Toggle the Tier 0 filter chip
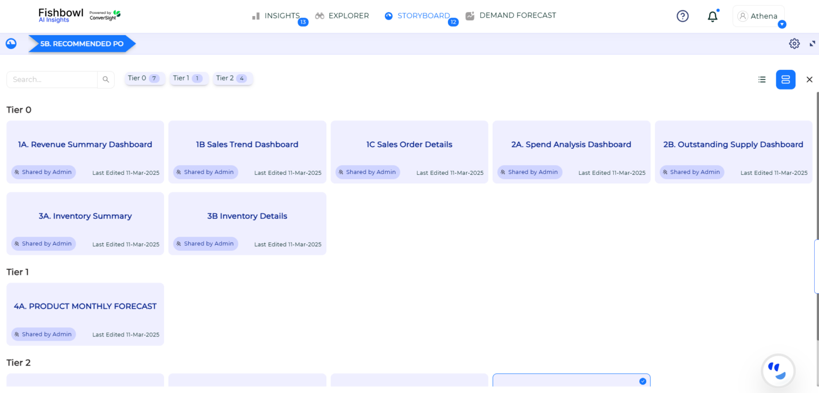 144,78
